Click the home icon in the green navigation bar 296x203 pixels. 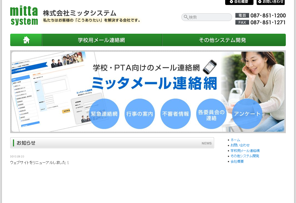click(x=26, y=40)
